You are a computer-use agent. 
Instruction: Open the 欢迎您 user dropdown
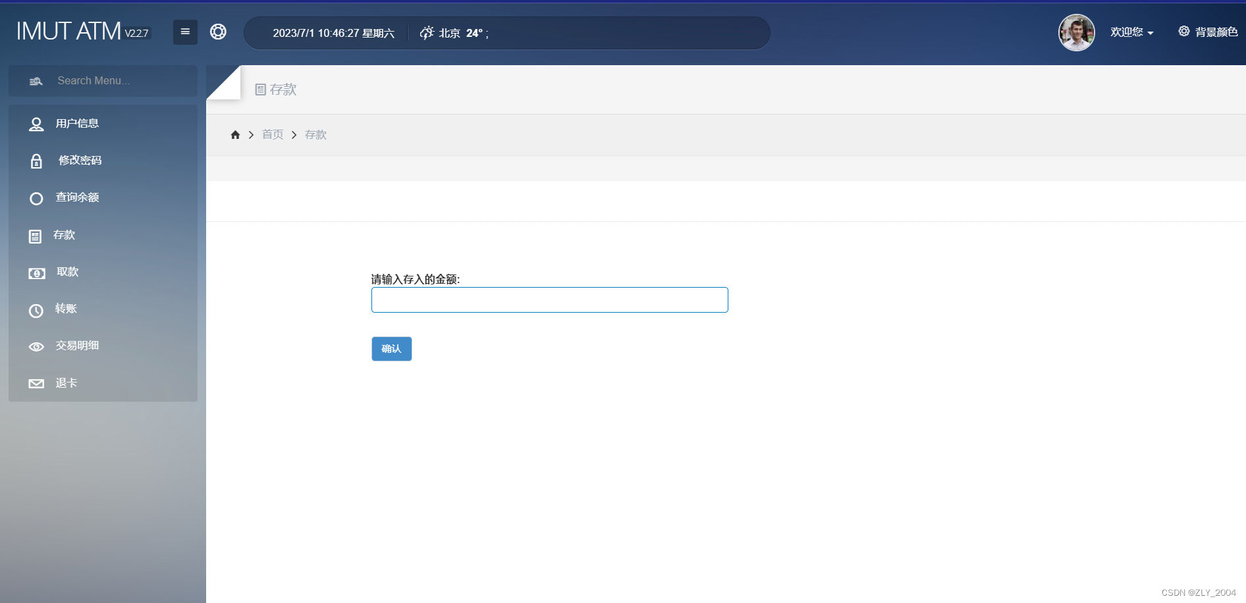click(x=1131, y=32)
